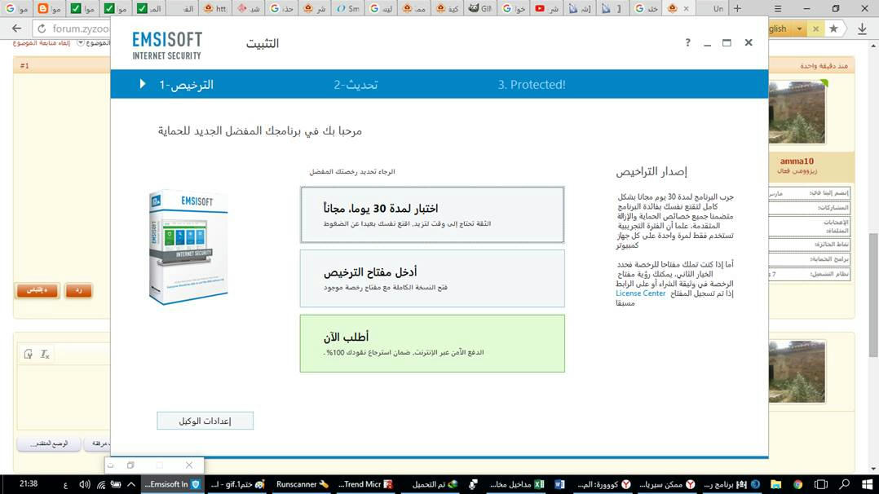Switch to the GIMP 'GII' browser tab

click(480, 8)
